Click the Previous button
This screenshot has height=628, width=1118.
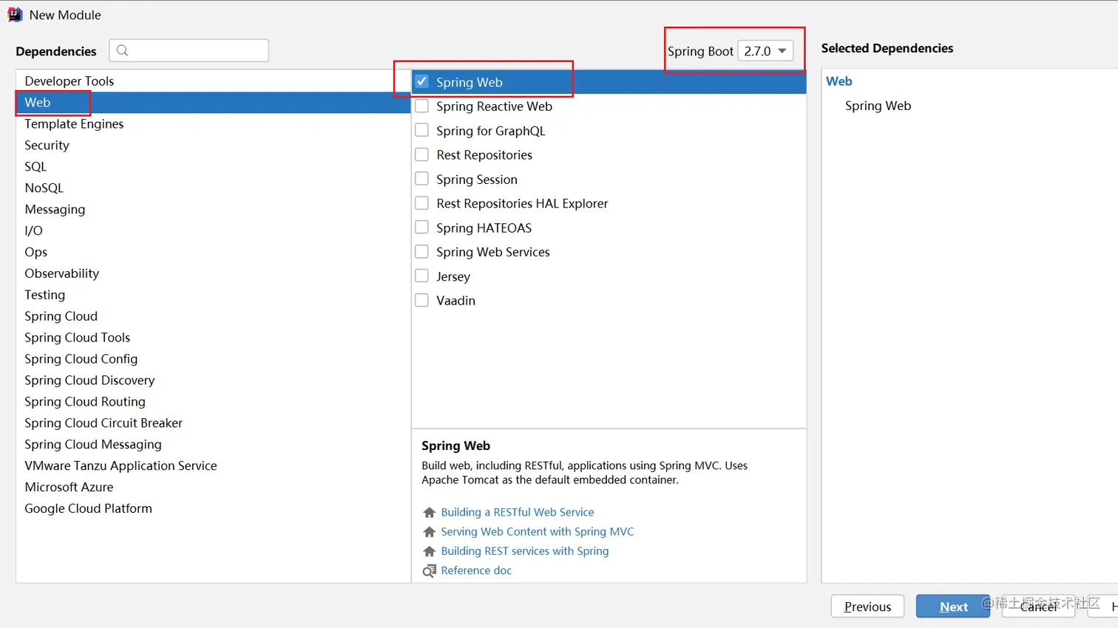tap(867, 607)
